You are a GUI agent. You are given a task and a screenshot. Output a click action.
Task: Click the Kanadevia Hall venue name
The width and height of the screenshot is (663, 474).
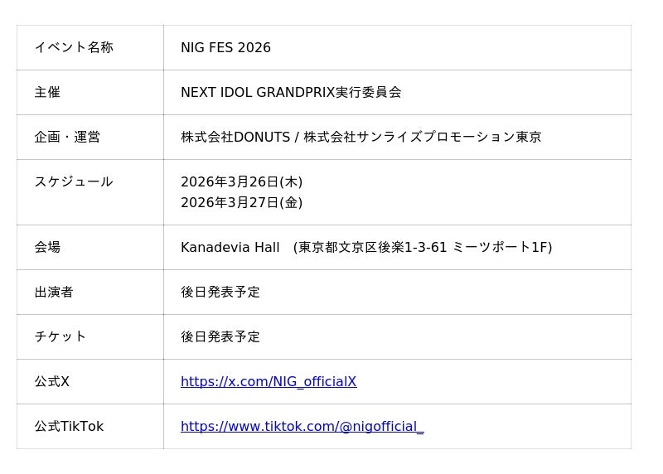(230, 247)
